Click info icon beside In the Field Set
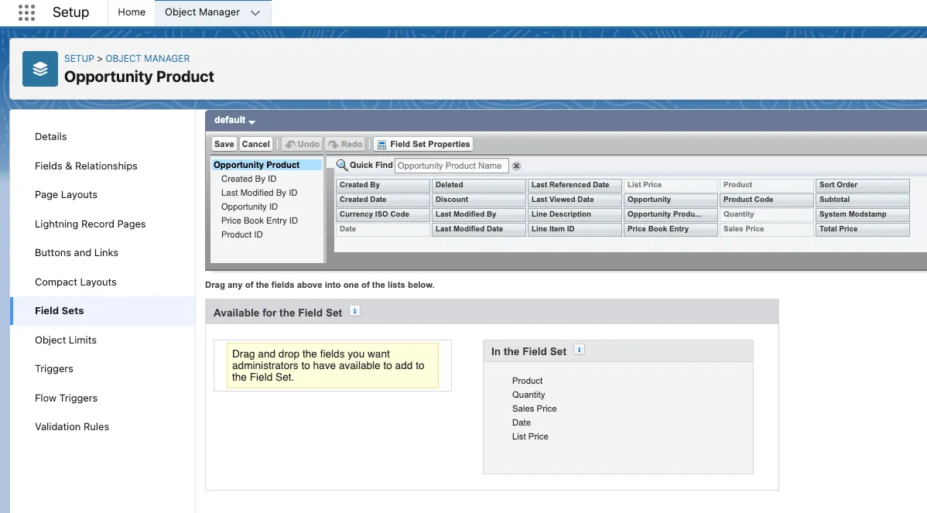 coord(579,350)
